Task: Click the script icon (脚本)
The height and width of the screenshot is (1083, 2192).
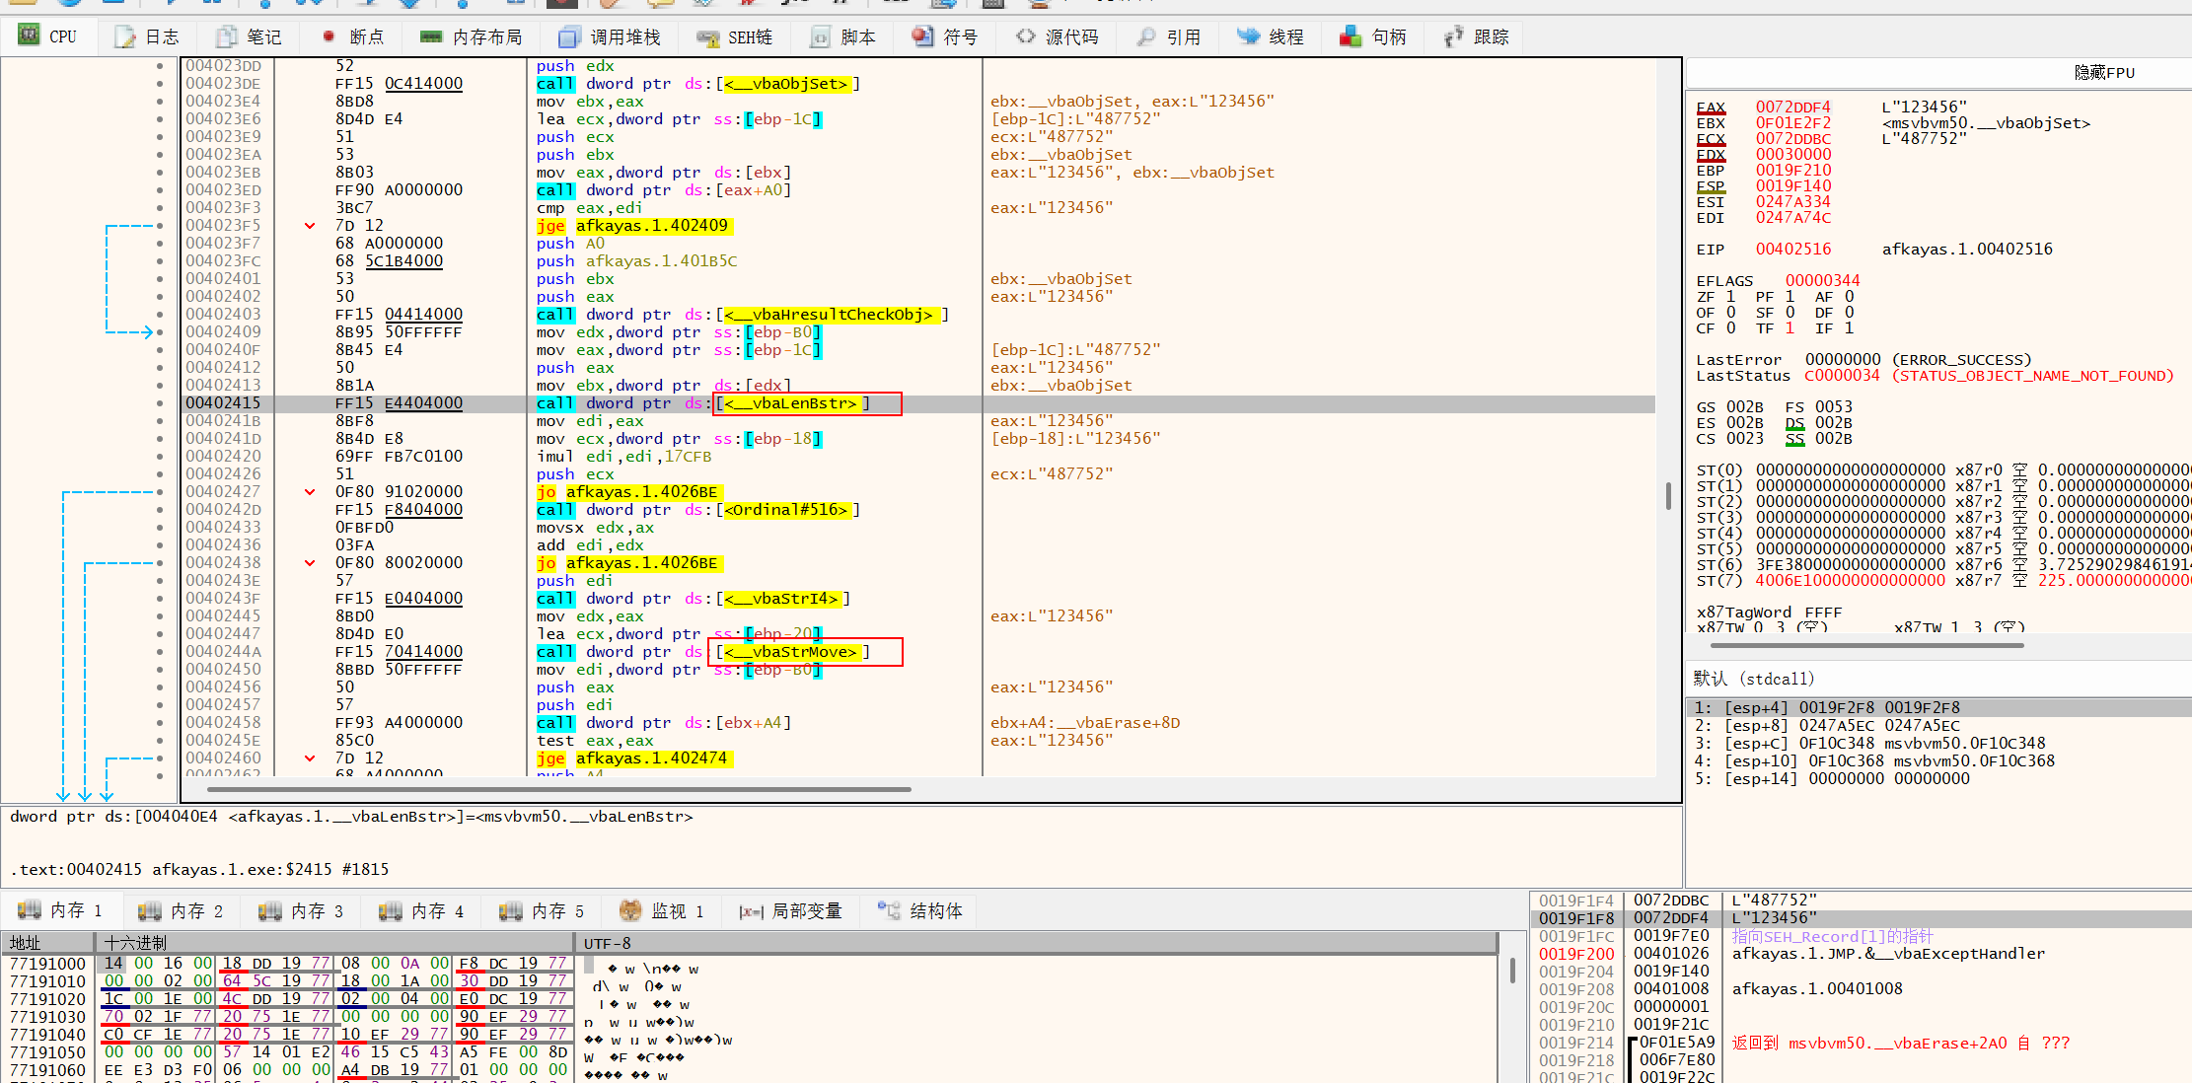Action: tap(821, 36)
